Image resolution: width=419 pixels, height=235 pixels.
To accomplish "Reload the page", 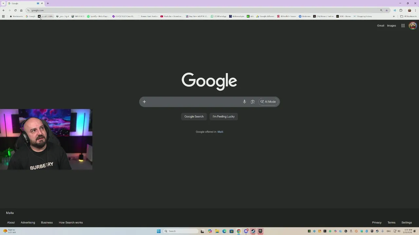I will (15, 10).
